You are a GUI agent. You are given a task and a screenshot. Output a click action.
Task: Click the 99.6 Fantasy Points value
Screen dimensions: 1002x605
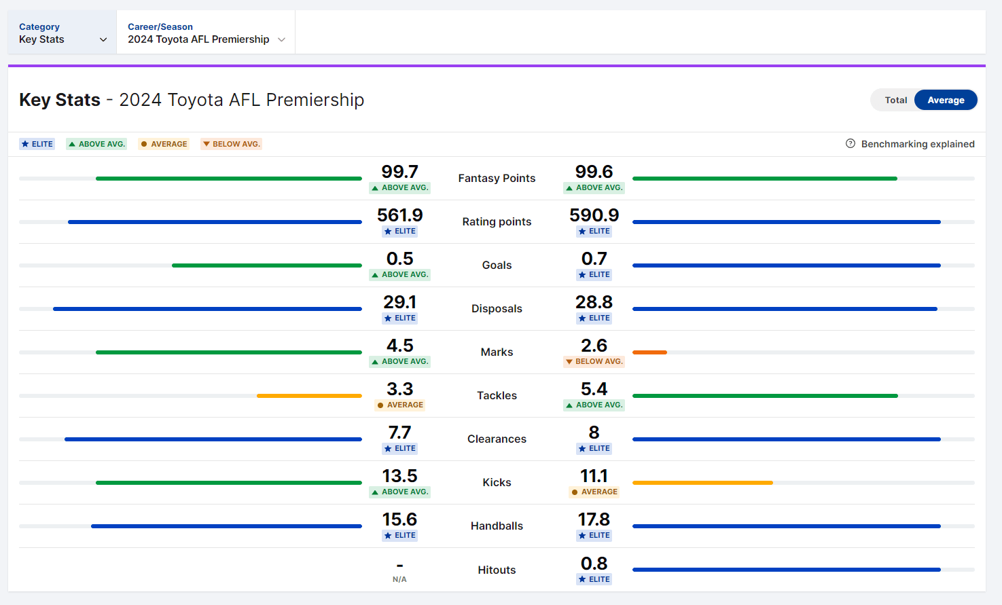pos(594,172)
